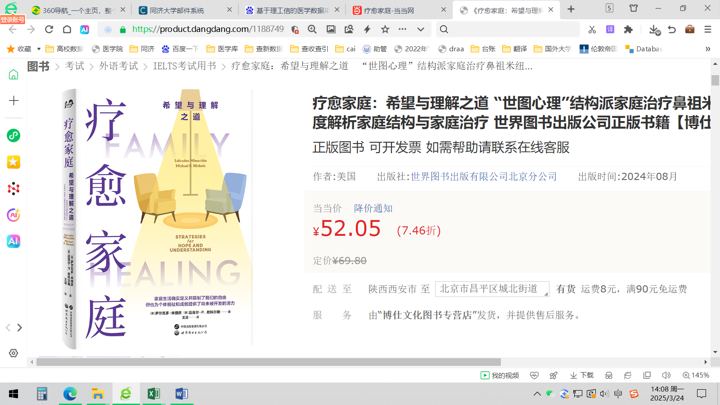
Task: Open Word from the taskbar
Action: pyautogui.click(x=181, y=394)
